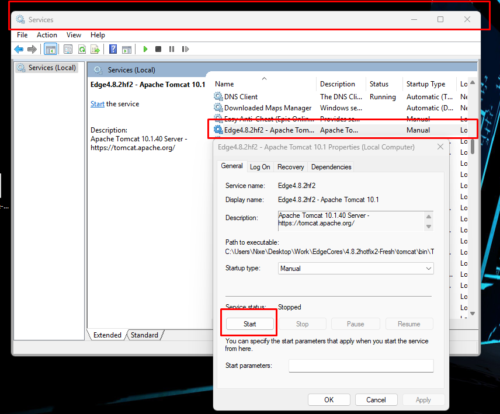Click the Show/Hide Console Tree icon
The image size is (500, 414).
(51, 50)
